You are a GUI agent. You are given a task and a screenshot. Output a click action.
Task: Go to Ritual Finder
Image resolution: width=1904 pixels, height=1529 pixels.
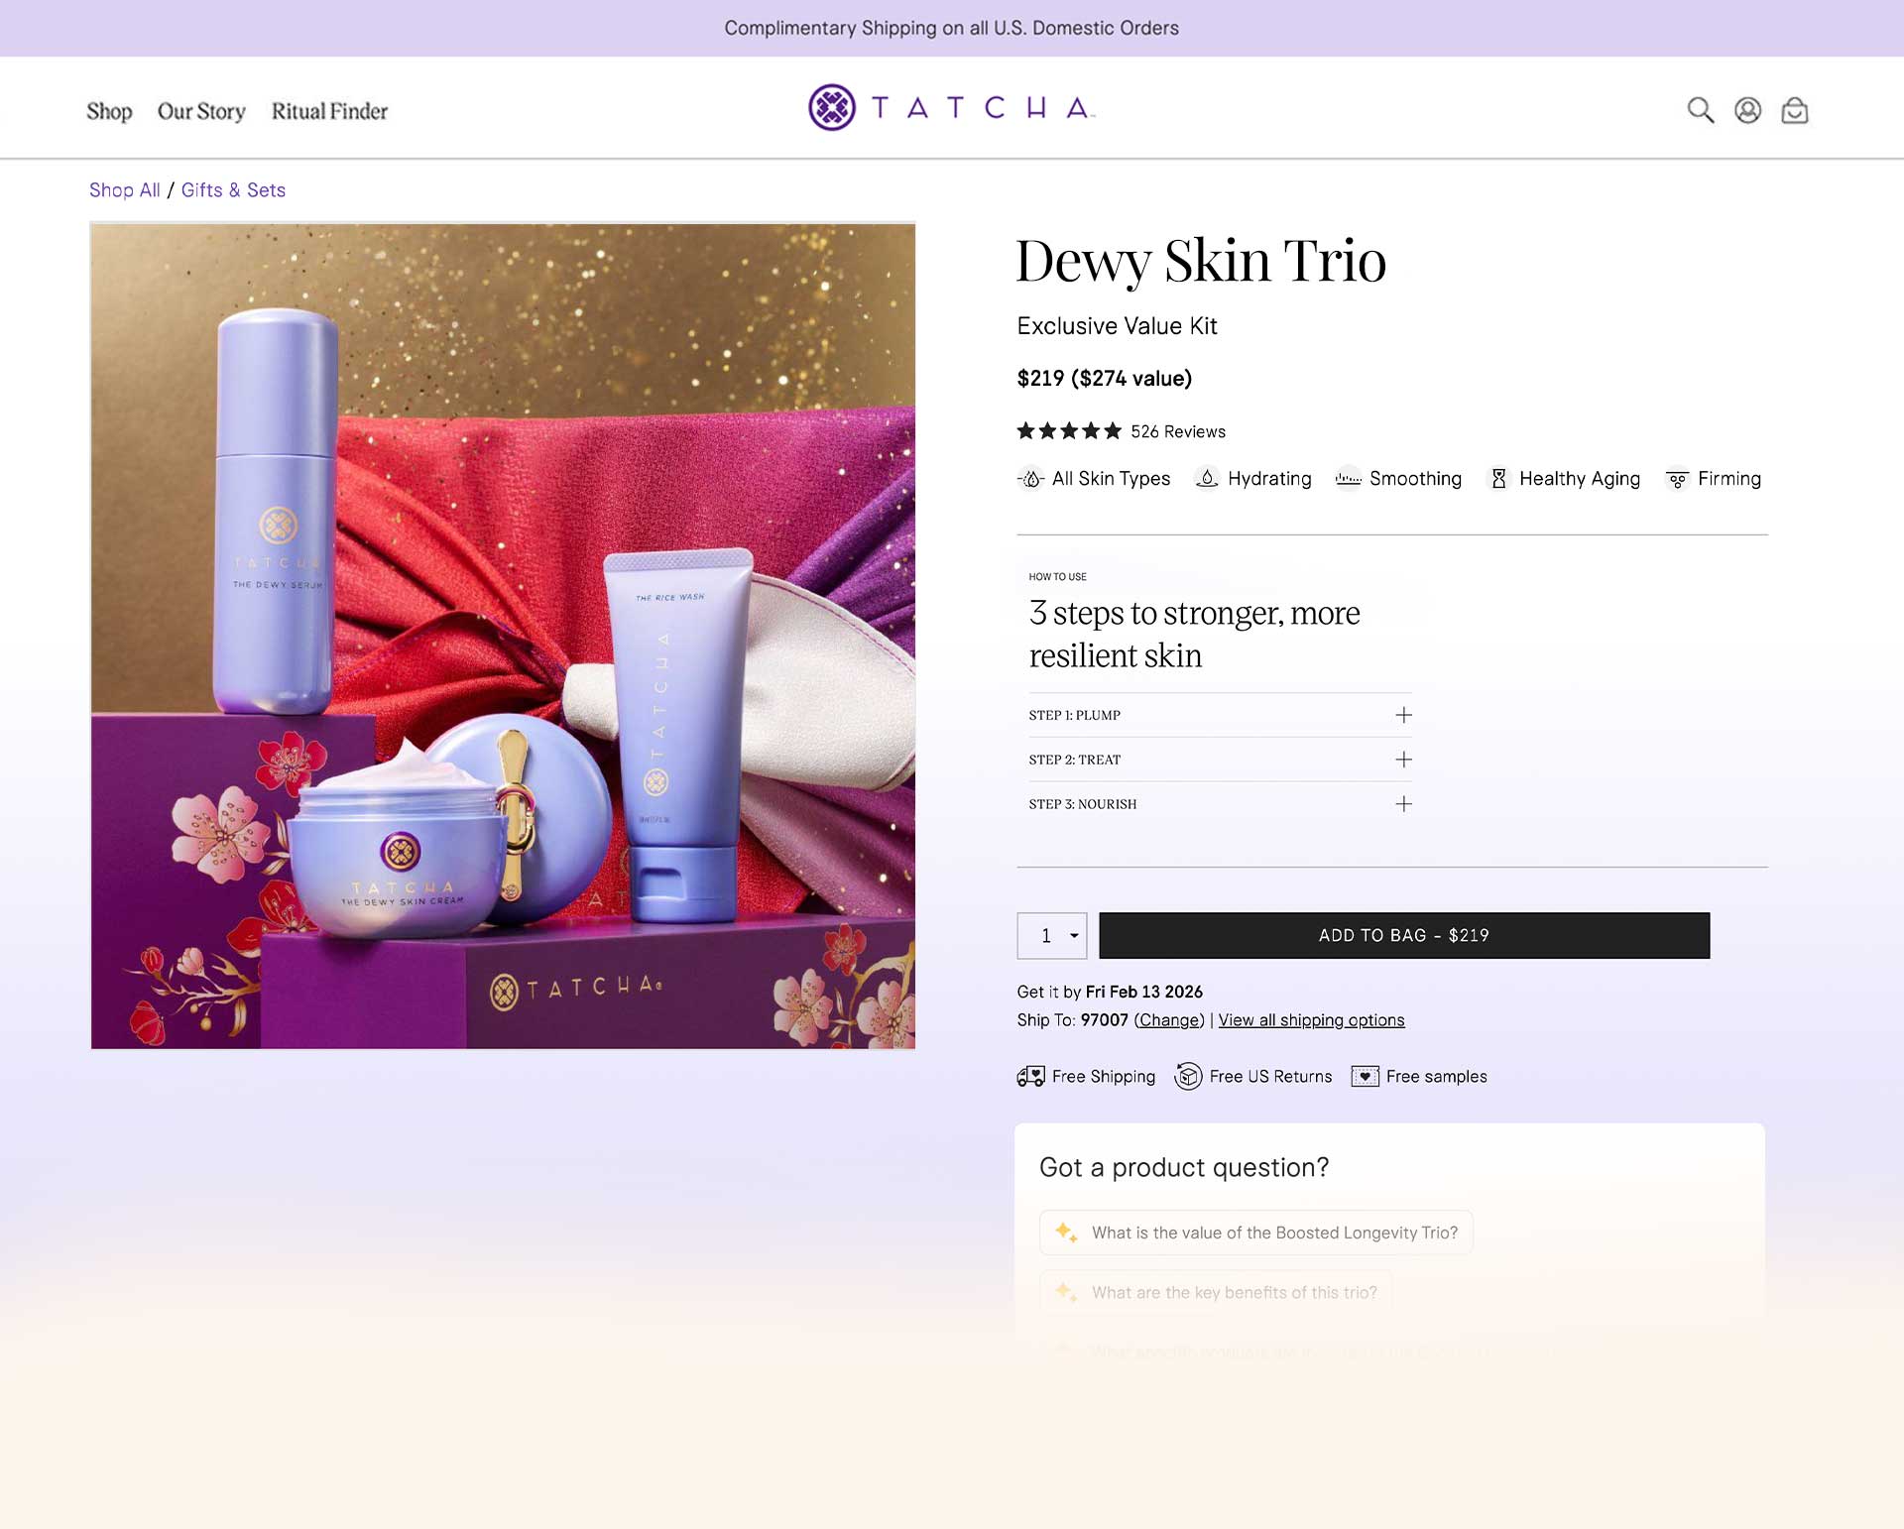[x=329, y=111]
